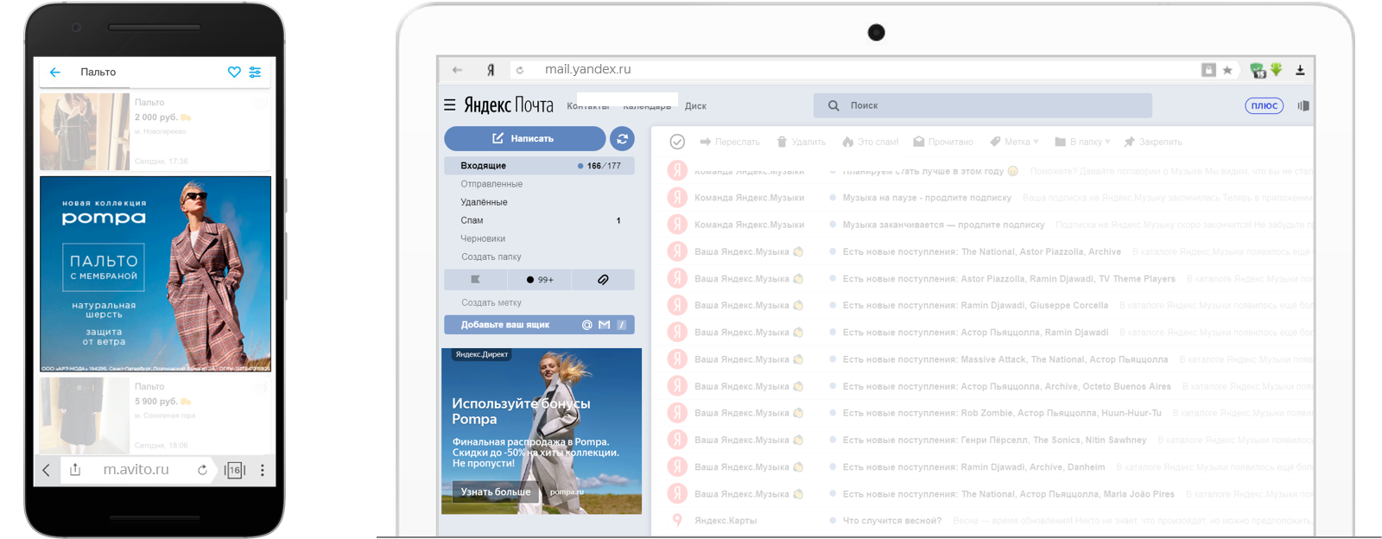Open the phone browser three-dot menu

[263, 470]
